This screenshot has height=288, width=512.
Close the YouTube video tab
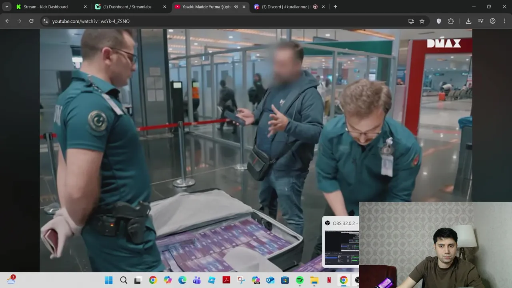click(x=244, y=7)
